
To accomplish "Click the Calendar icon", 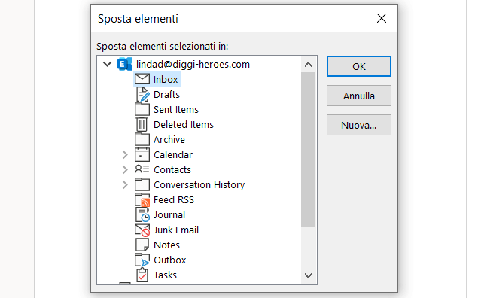I will click(x=142, y=154).
